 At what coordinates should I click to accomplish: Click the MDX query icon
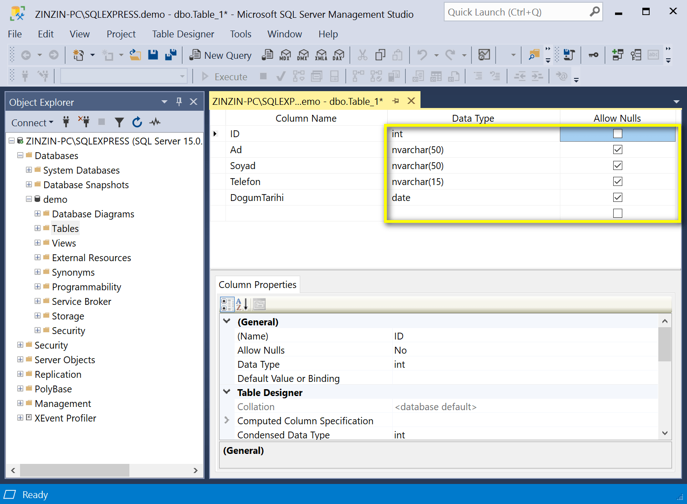[285, 55]
